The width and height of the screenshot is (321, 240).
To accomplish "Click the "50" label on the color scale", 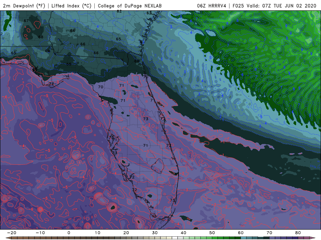I will (x=212, y=233).
